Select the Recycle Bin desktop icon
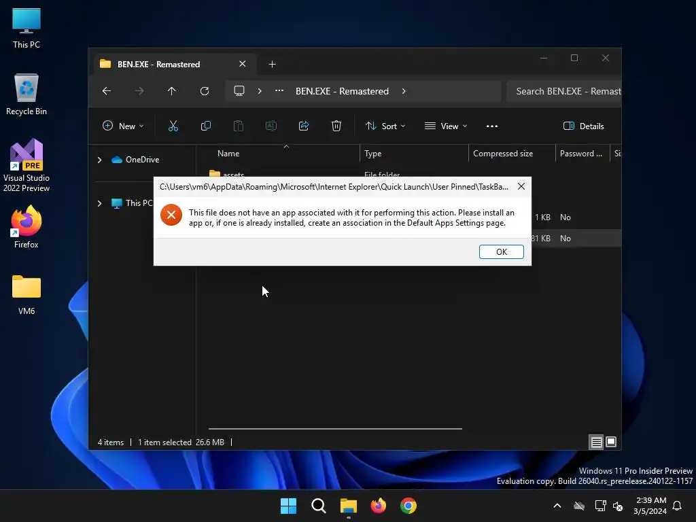Image resolution: width=696 pixels, height=522 pixels. point(27,94)
